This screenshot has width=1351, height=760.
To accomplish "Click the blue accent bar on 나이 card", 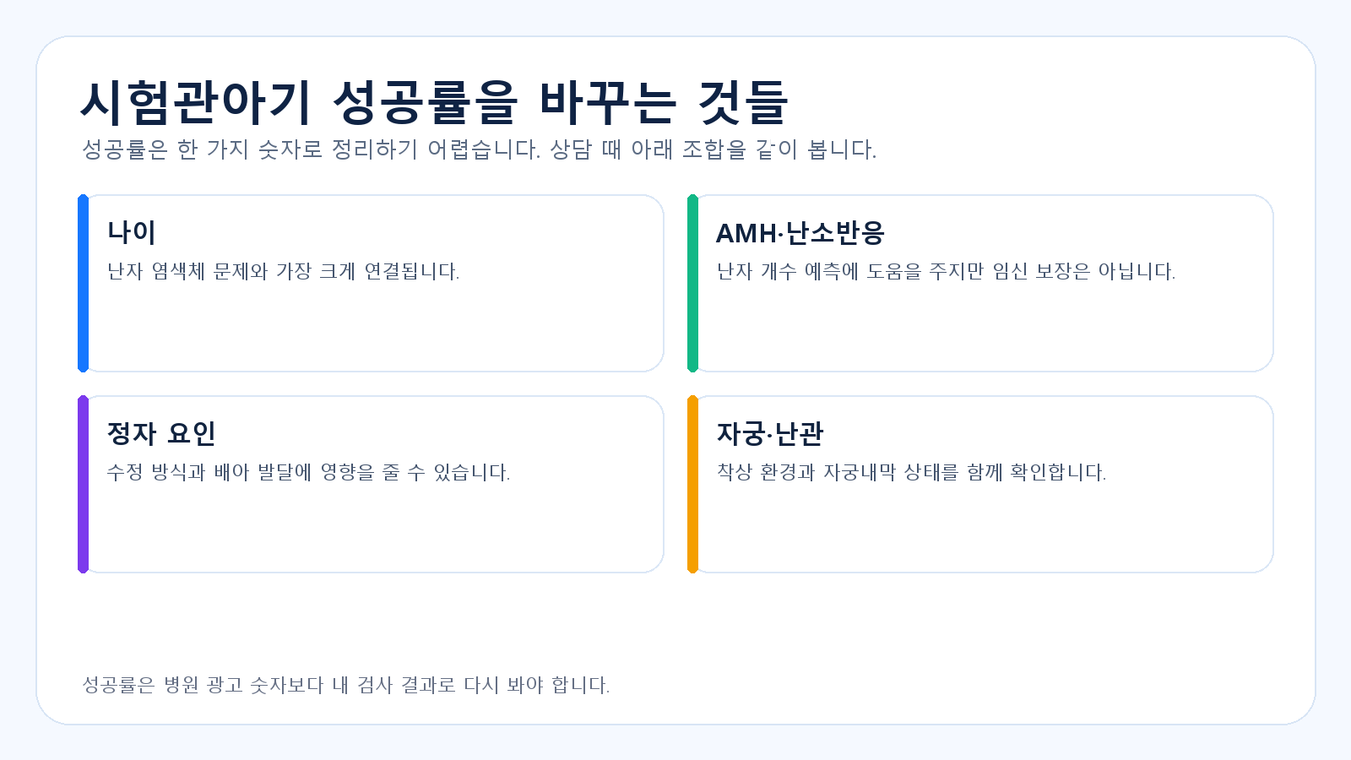I will [83, 283].
